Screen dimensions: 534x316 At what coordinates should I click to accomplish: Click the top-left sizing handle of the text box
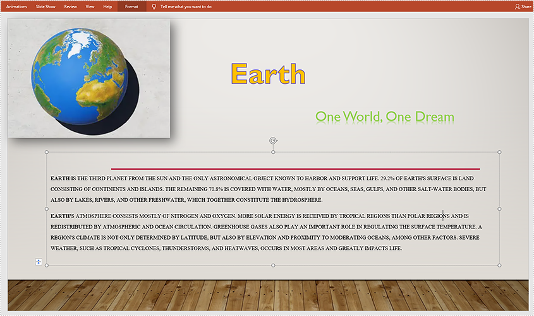47,152
